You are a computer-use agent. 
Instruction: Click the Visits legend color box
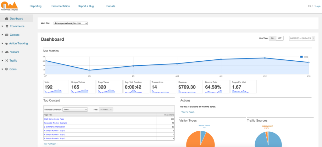click(x=302, y=57)
